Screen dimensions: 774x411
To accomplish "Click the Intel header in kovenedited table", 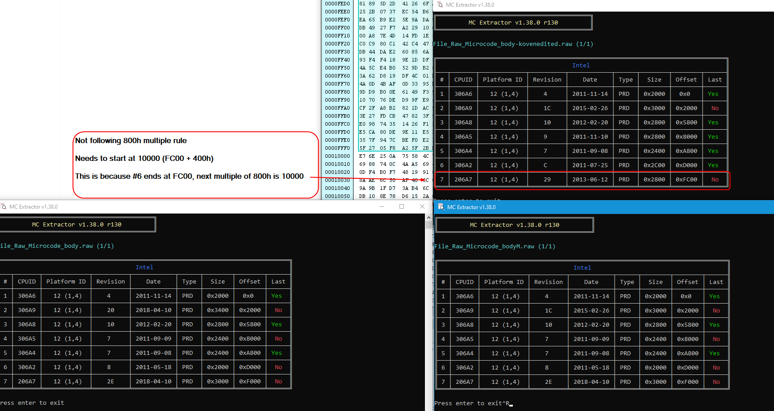I will click(x=581, y=65).
